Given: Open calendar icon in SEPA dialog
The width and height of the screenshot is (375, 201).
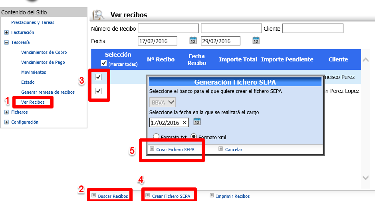Looking at the screenshot, I should (x=197, y=122).
